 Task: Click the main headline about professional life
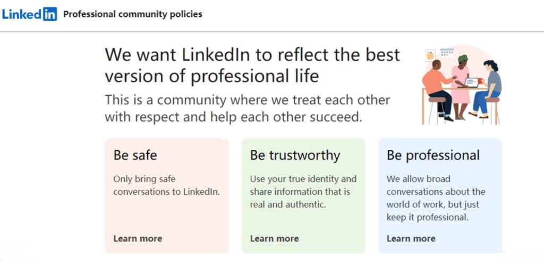coord(252,65)
